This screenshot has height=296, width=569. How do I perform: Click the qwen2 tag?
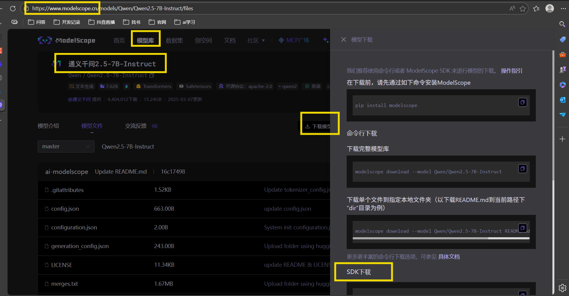[288, 87]
